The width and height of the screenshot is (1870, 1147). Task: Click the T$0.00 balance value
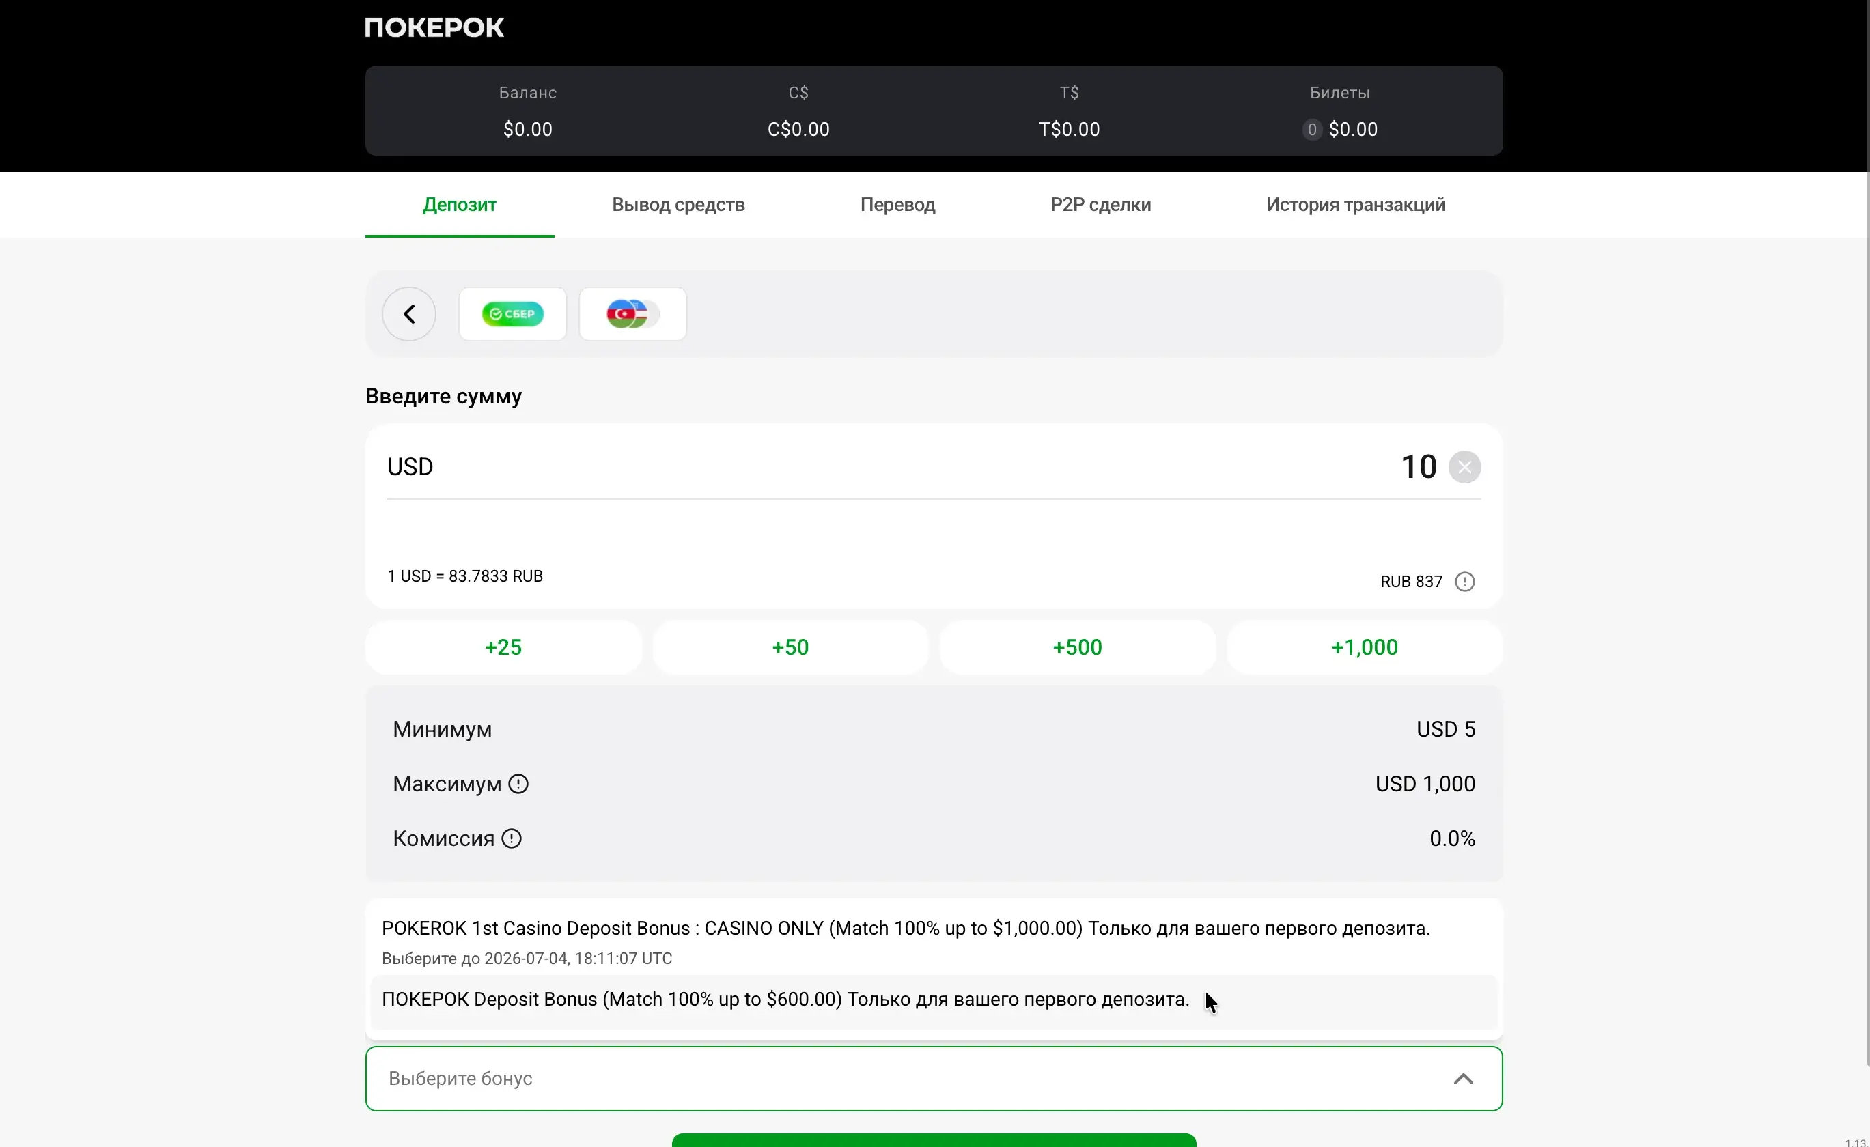tap(1070, 130)
